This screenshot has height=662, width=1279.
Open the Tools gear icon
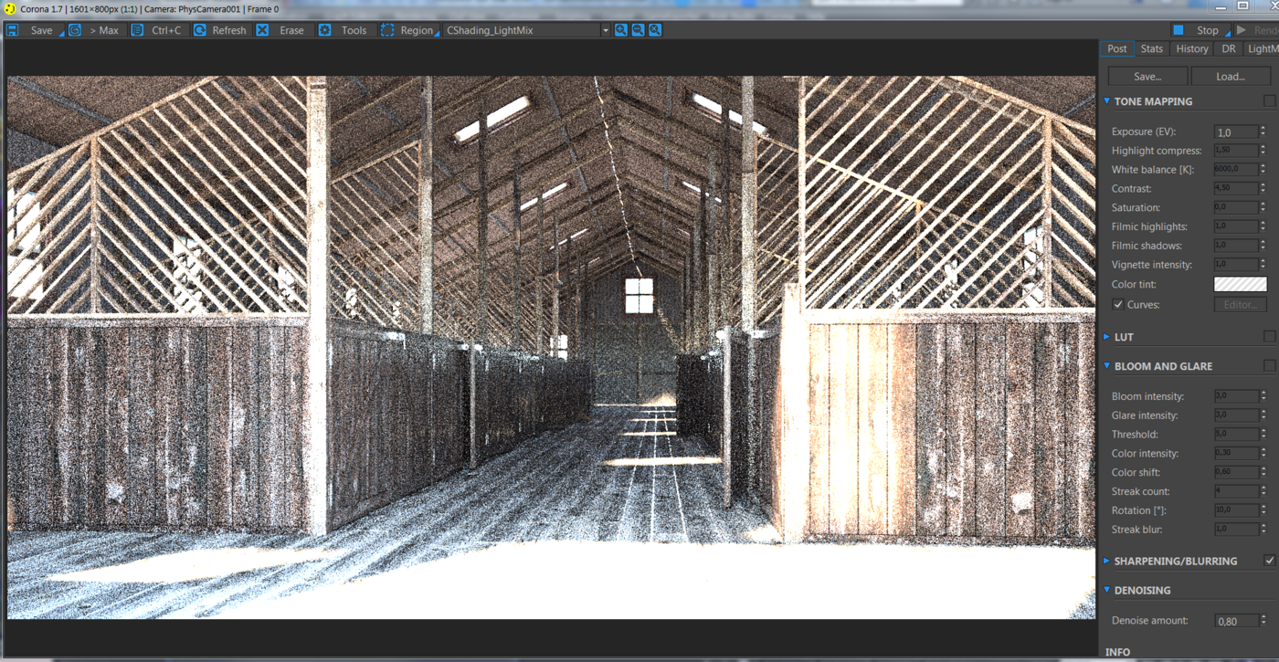click(x=324, y=30)
